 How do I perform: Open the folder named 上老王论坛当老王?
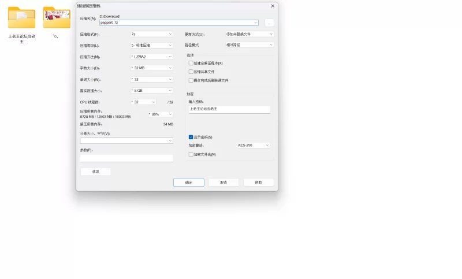[x=22, y=18]
